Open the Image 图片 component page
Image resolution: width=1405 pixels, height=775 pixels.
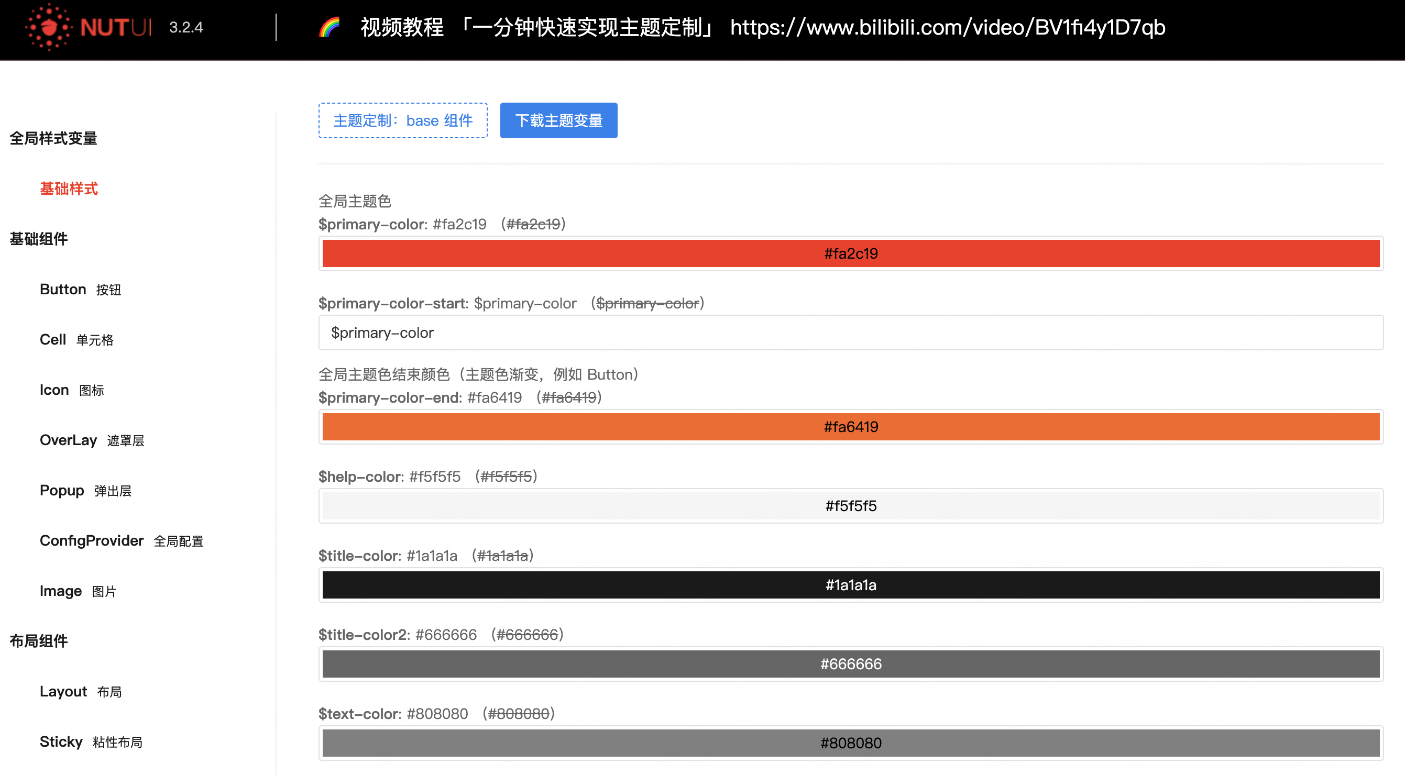click(x=78, y=591)
